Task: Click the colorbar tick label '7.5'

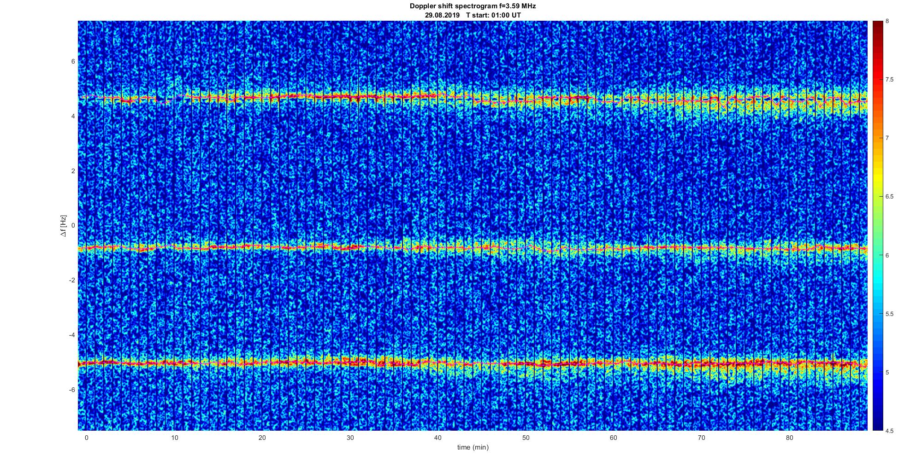Action: (x=889, y=80)
